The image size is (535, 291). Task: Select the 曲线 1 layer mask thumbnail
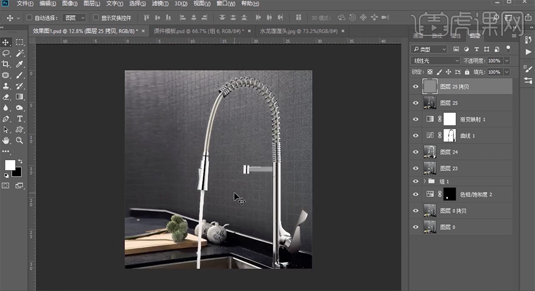(x=450, y=136)
